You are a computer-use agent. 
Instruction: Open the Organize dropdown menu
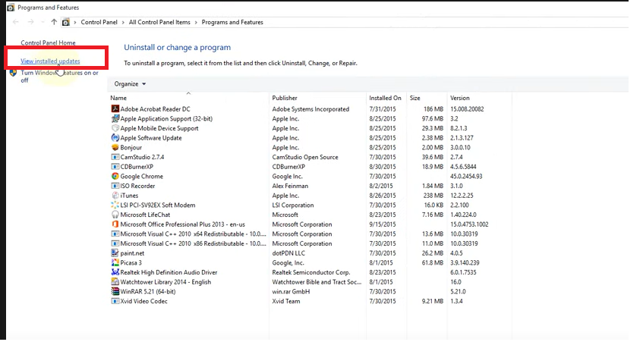130,84
